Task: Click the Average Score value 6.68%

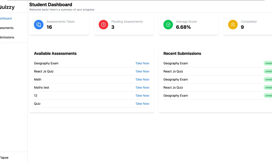Action: [x=183, y=27]
